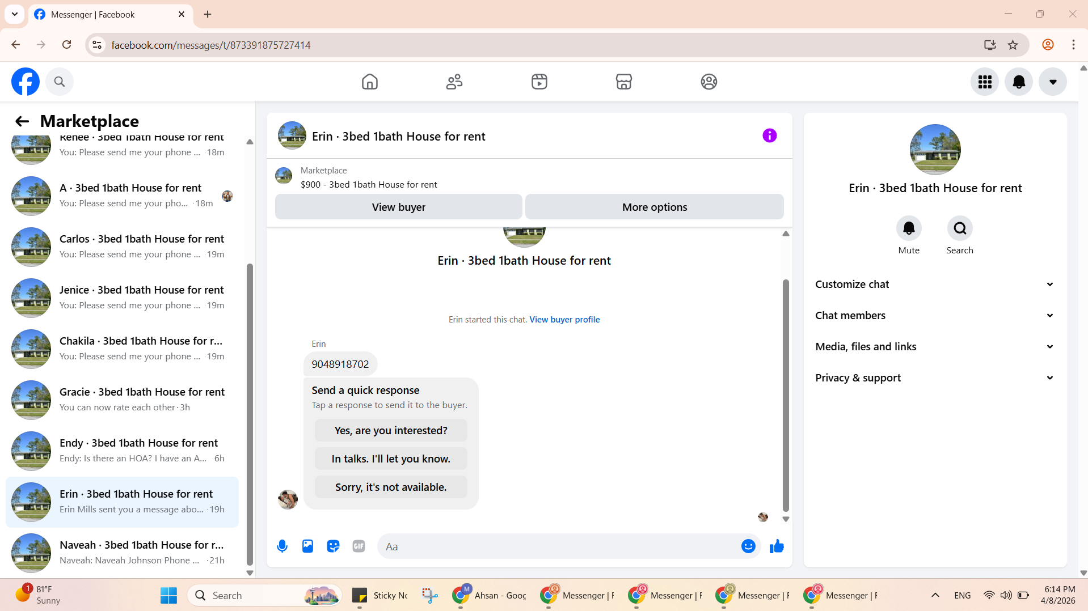This screenshot has width=1088, height=611.
Task: Open Gracie conversation in list
Action: 122,400
